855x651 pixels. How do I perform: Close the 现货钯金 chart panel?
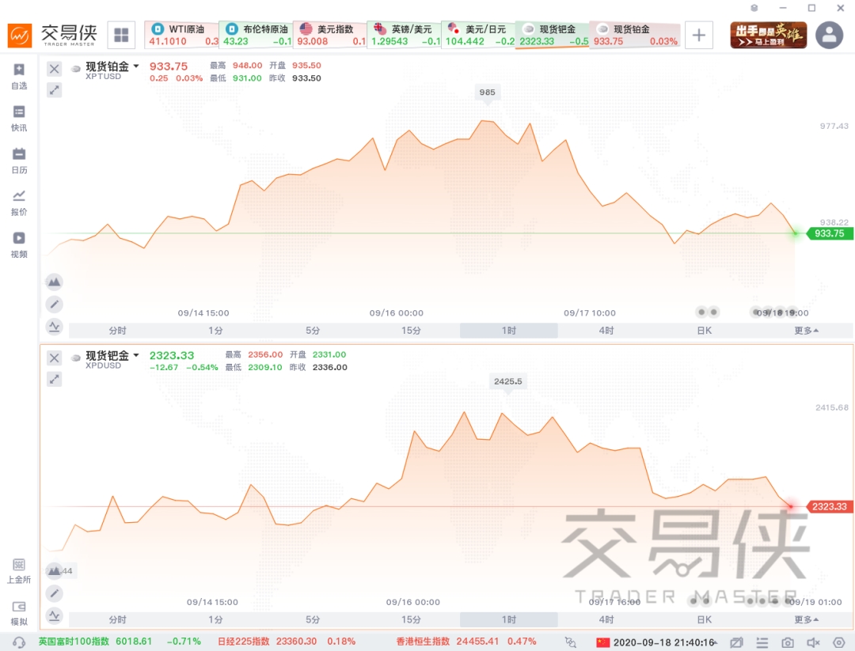click(54, 358)
